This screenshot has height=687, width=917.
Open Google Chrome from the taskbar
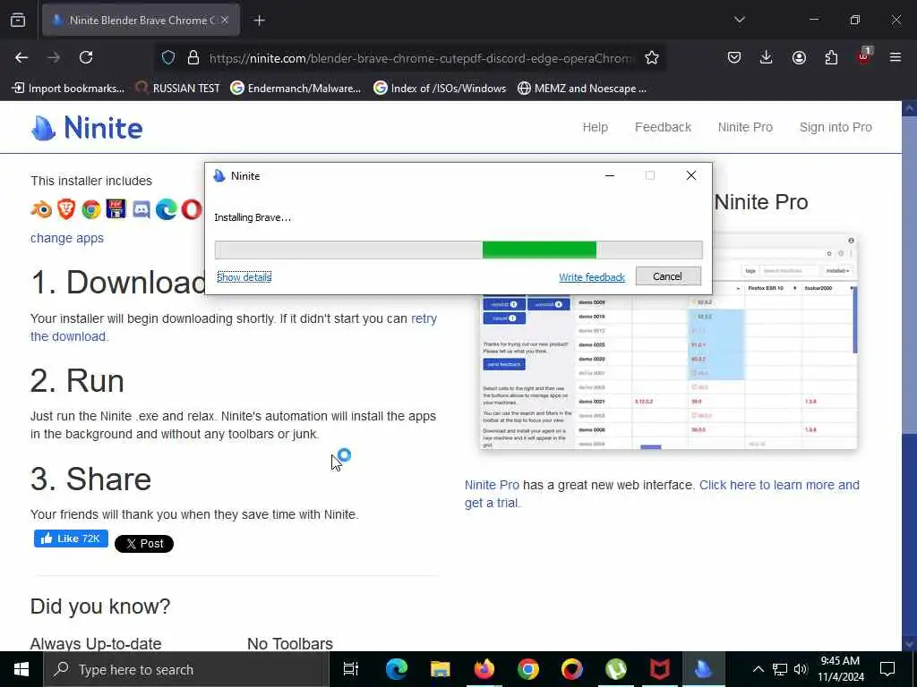(527, 669)
